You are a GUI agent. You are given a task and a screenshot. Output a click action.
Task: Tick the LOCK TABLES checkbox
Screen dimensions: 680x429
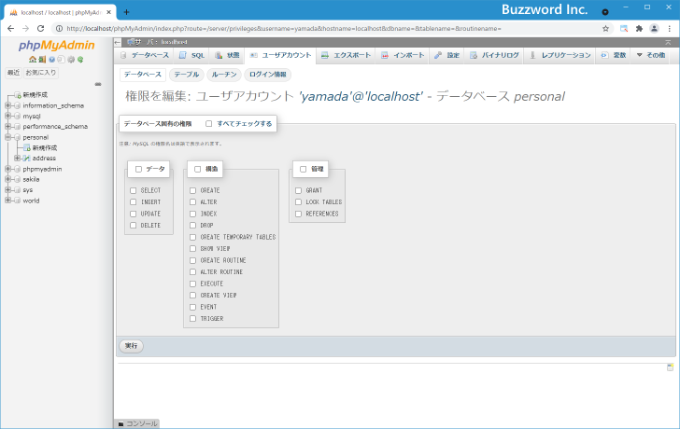point(298,202)
